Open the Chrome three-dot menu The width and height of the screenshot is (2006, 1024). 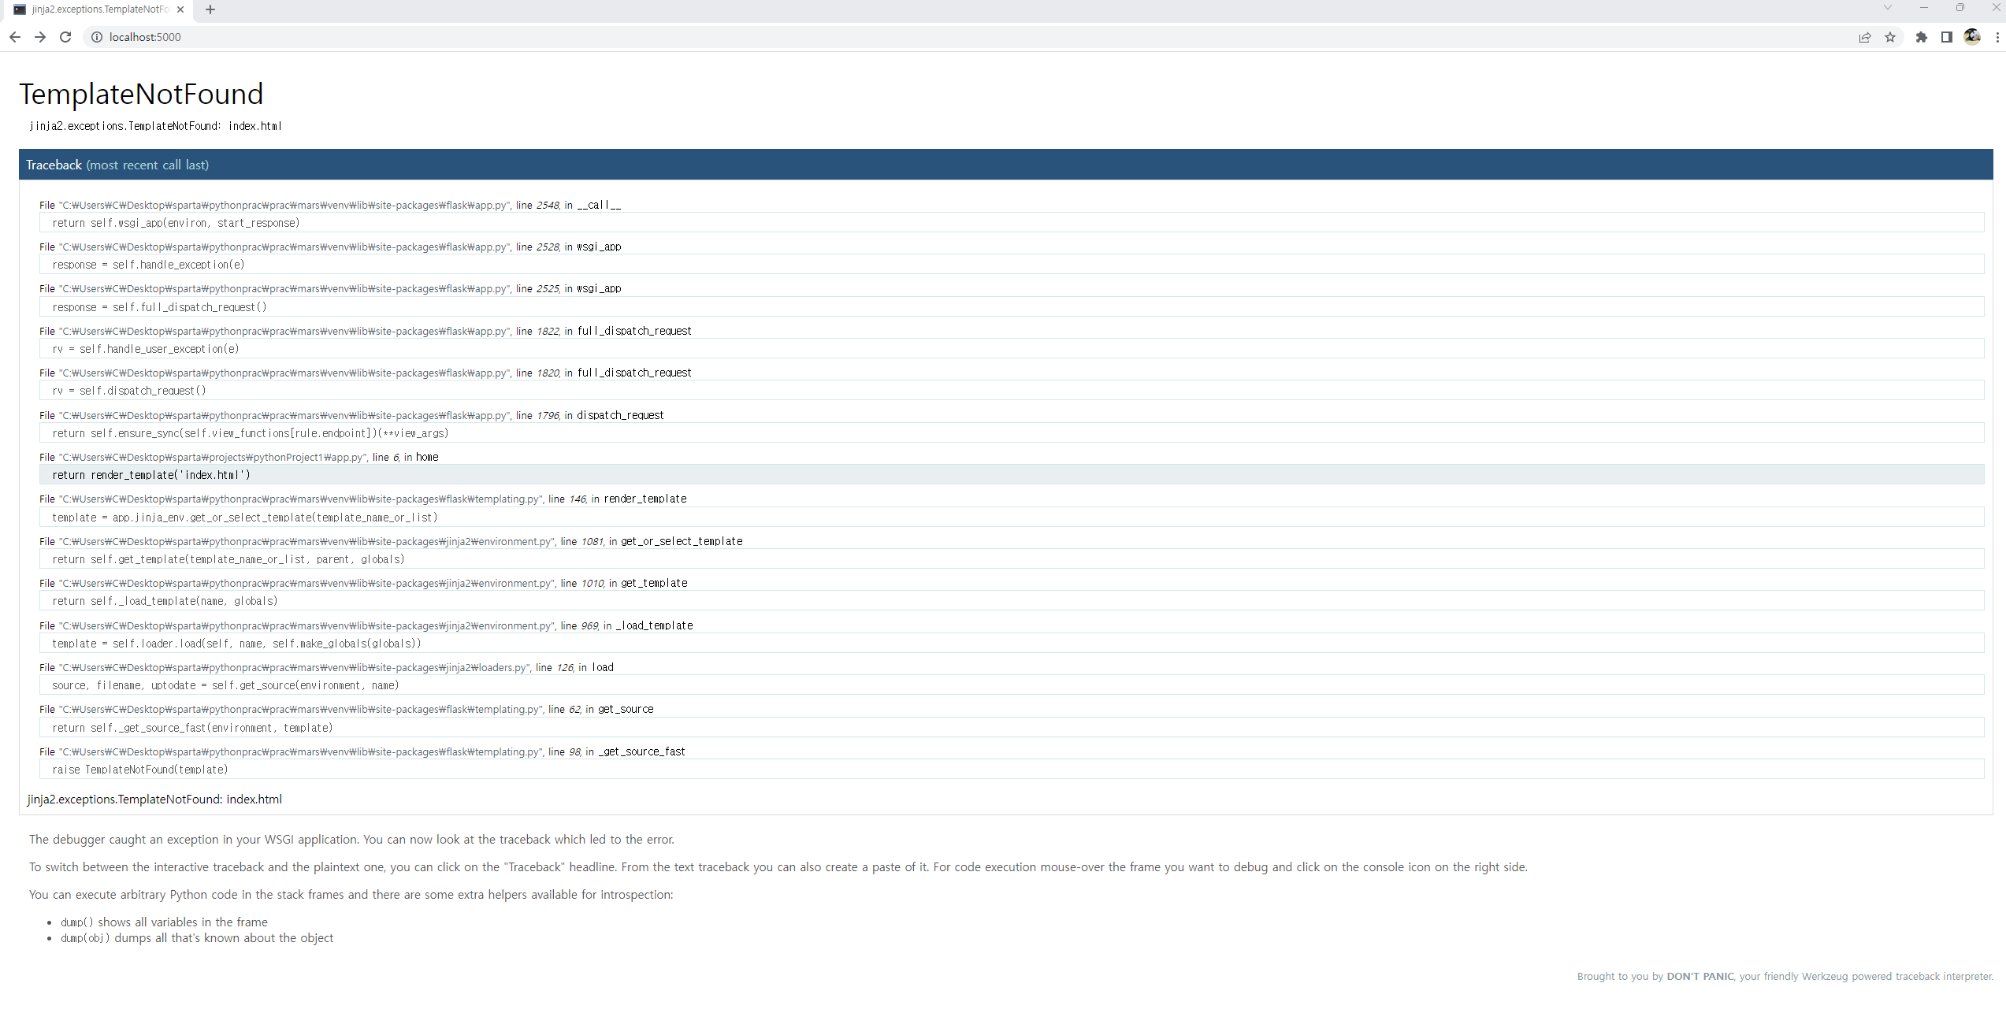pyautogui.click(x=1997, y=37)
